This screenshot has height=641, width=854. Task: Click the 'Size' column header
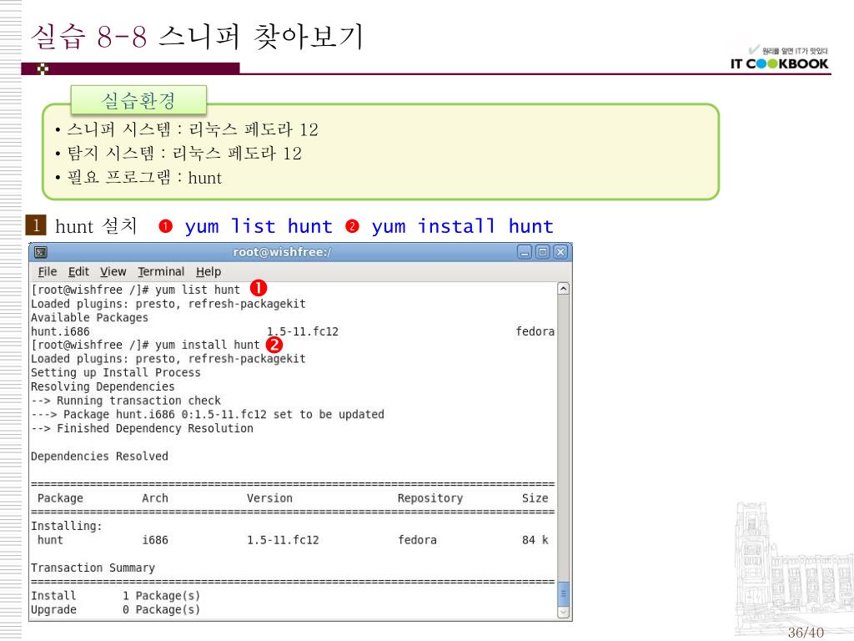pos(535,498)
